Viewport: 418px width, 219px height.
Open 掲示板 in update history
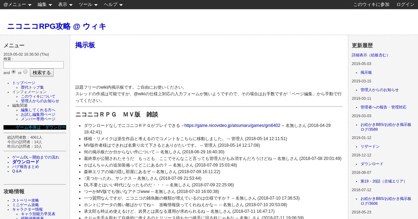[366, 72]
